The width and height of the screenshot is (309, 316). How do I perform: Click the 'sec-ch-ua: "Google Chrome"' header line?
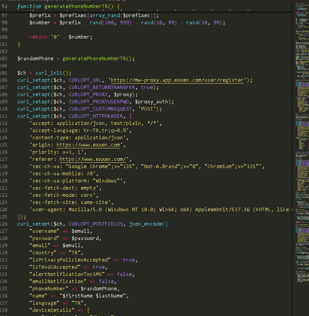click(146, 167)
